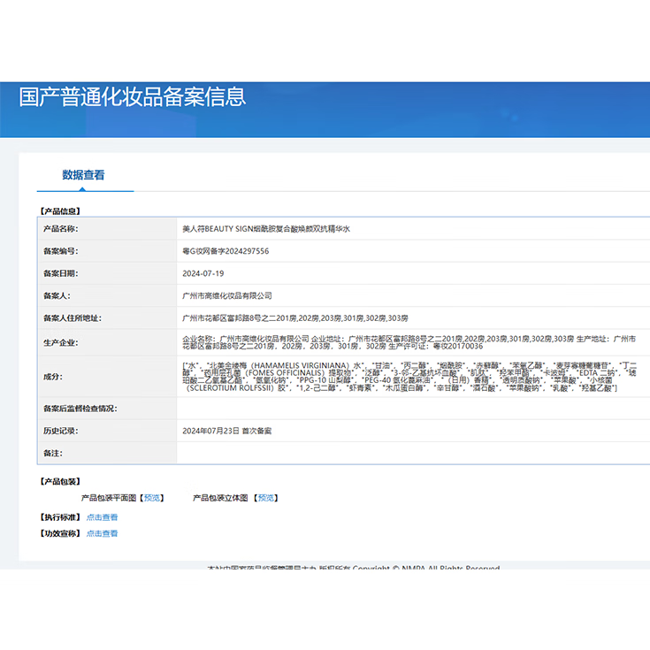The width and height of the screenshot is (650, 650).
Task: Click the 历史记录 row label
Action: tap(60, 432)
